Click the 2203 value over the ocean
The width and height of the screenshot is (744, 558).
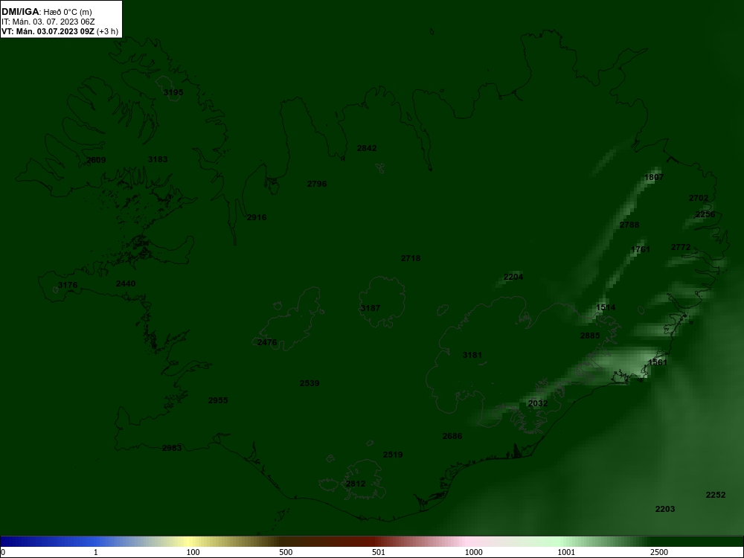pos(664,509)
